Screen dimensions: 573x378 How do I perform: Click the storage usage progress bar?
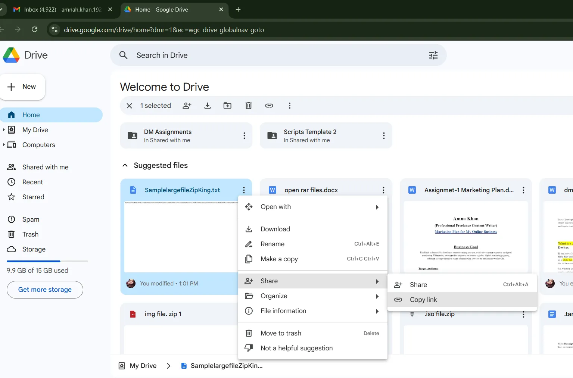47,261
